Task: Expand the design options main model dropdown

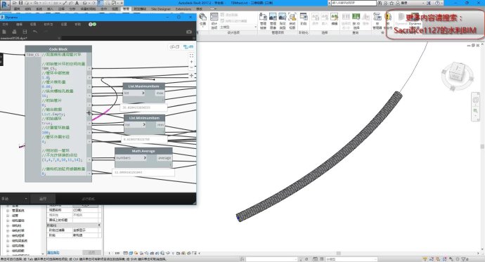Action: point(238,27)
